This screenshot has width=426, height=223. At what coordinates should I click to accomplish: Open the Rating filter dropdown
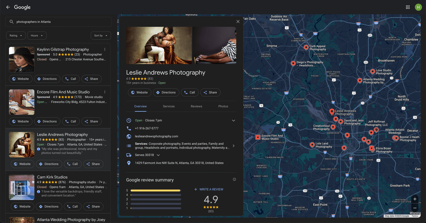point(16,35)
